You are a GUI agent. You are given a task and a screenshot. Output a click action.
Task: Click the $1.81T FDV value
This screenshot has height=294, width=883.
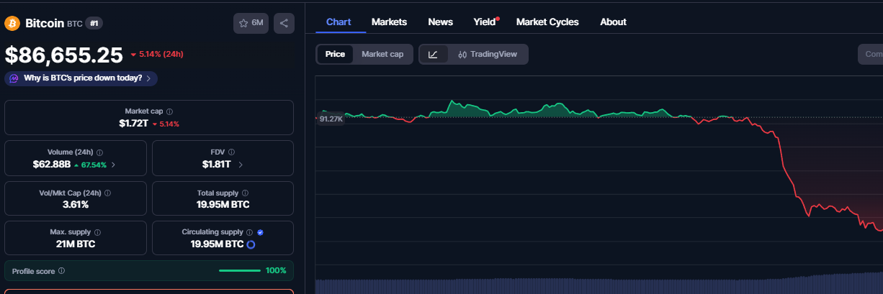(216, 165)
